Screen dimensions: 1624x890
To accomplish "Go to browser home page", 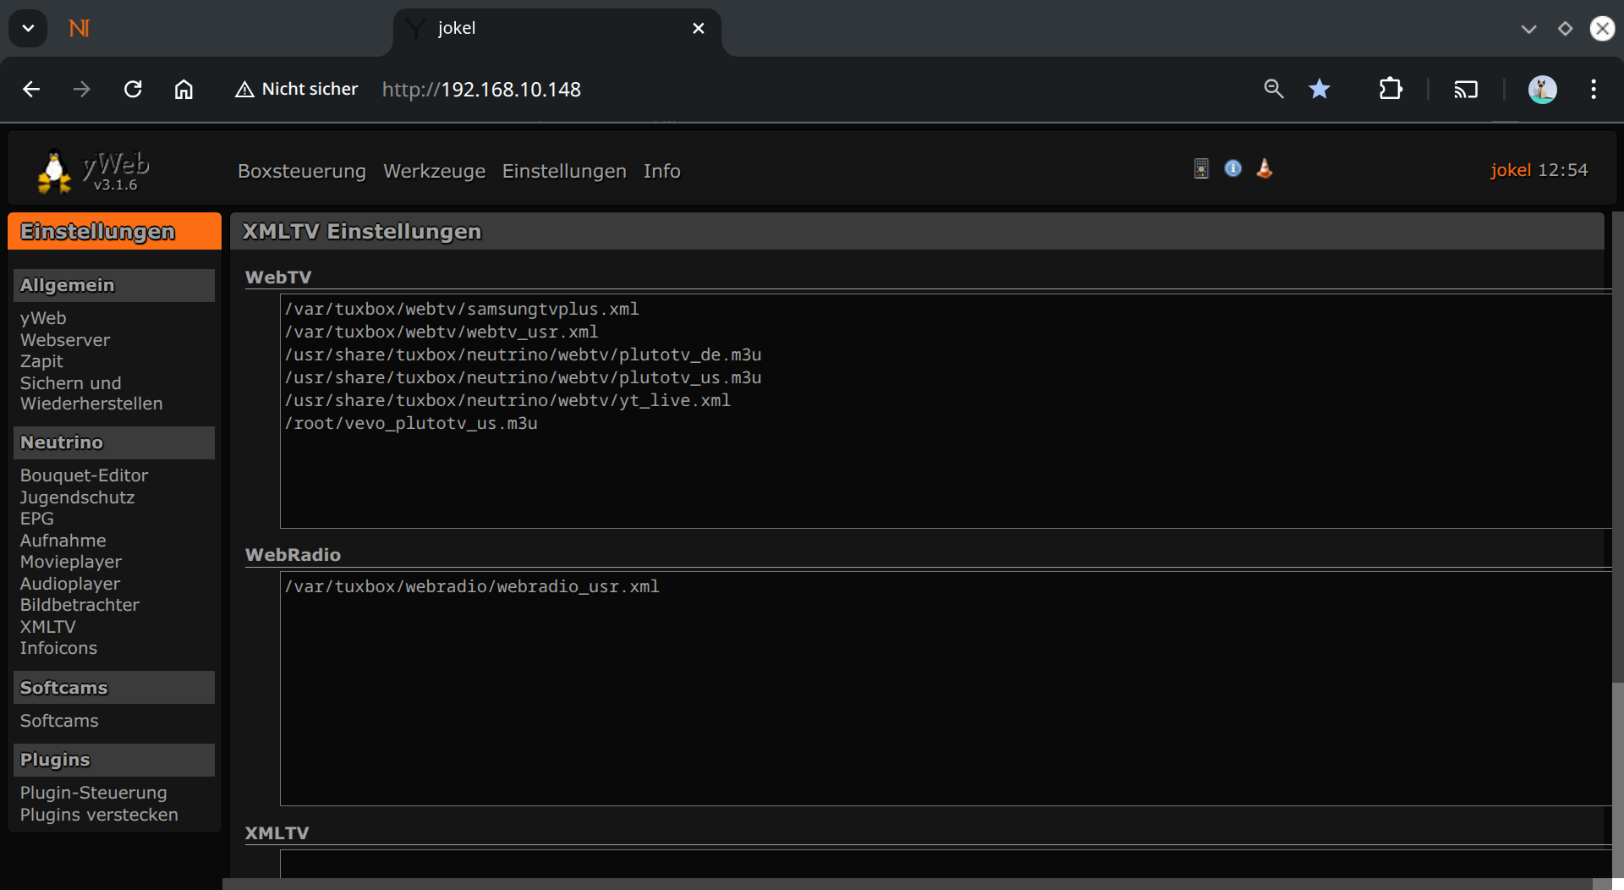I will [x=184, y=90].
